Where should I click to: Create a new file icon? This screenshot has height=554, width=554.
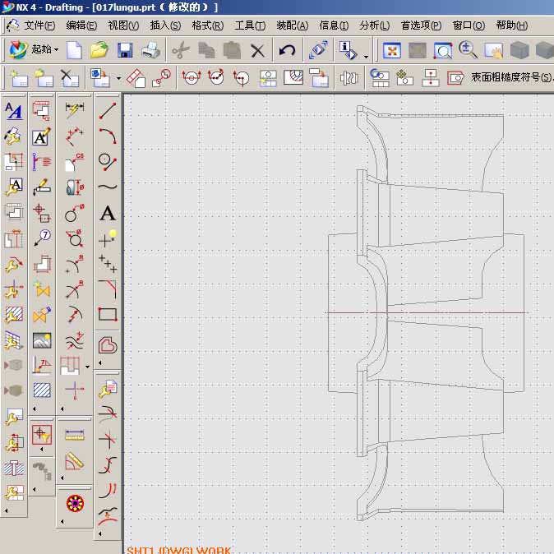point(74,50)
